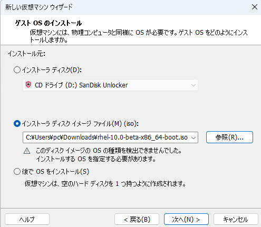Click the インストーラ ディスク(D) label text
261x227 pixels.
tap(52, 70)
